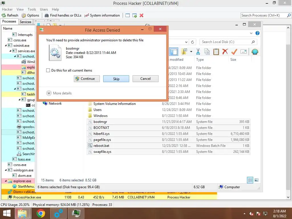Switch to the Services tab
This screenshot has height=219, width=292.
click(x=25, y=22)
